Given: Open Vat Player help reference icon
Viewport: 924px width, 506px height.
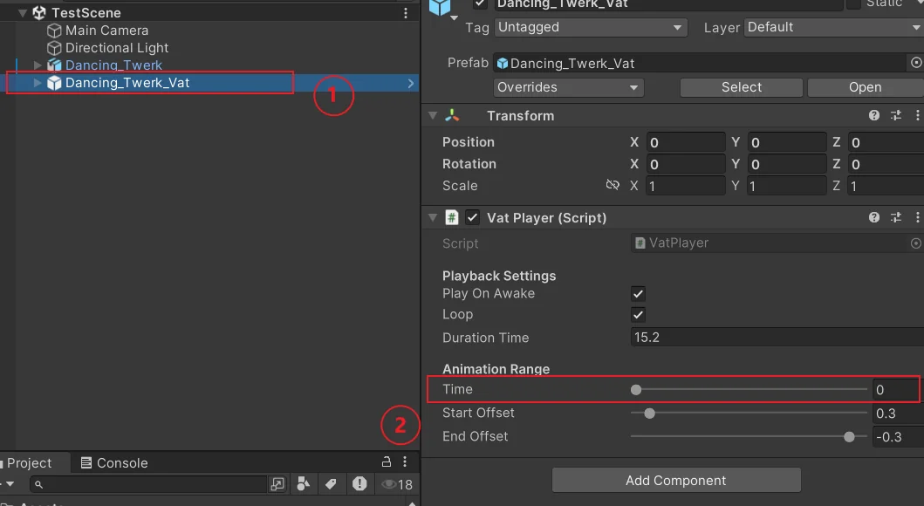Looking at the screenshot, I should point(874,217).
